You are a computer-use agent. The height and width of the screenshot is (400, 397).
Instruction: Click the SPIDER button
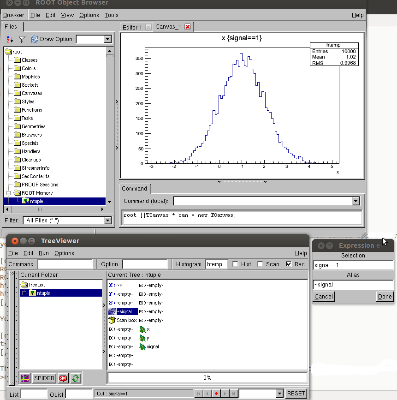(44, 378)
